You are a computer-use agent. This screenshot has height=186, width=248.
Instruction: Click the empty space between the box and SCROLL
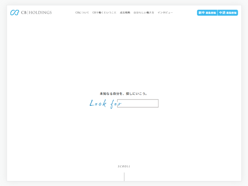click(x=124, y=136)
